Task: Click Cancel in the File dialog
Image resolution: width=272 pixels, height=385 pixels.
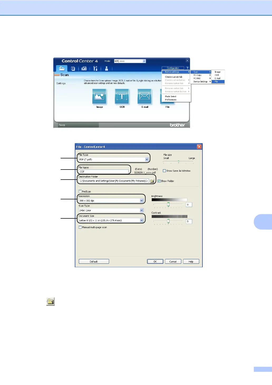Action: [x=173, y=261]
